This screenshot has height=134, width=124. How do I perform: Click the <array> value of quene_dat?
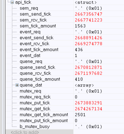pyautogui.click(x=84, y=85)
